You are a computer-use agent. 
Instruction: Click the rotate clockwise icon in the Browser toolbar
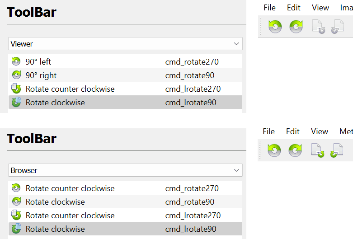click(x=295, y=150)
